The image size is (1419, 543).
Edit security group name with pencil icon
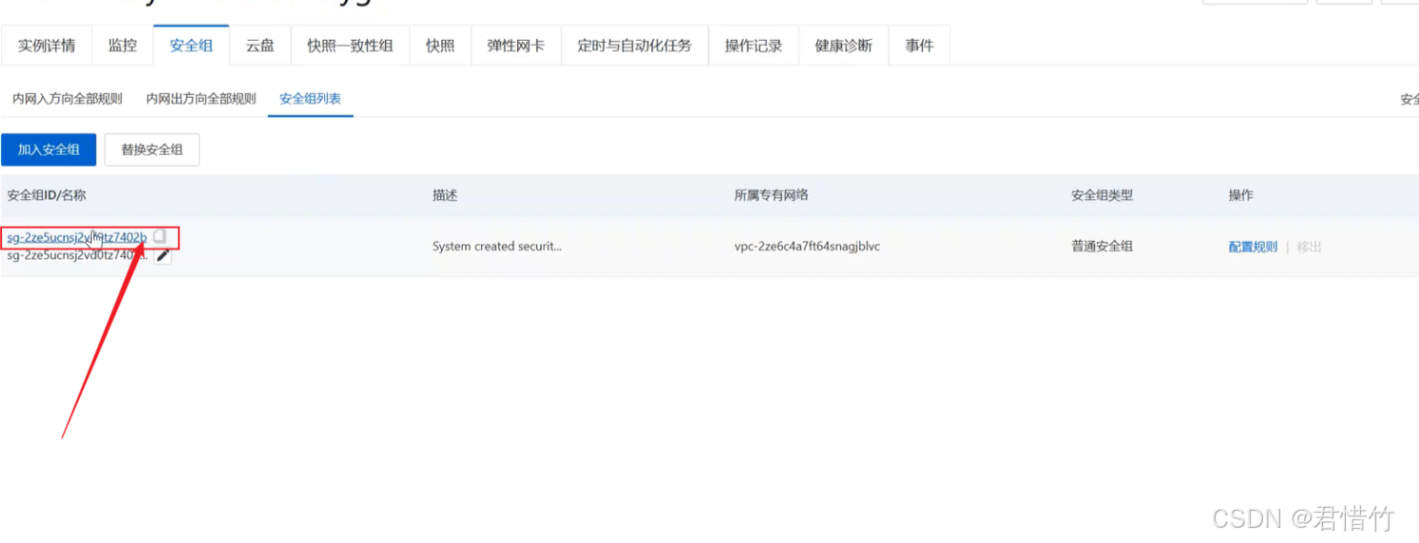click(x=163, y=255)
